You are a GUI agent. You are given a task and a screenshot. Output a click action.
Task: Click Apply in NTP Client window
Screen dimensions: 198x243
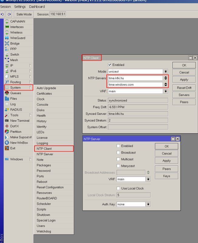pos(184,80)
